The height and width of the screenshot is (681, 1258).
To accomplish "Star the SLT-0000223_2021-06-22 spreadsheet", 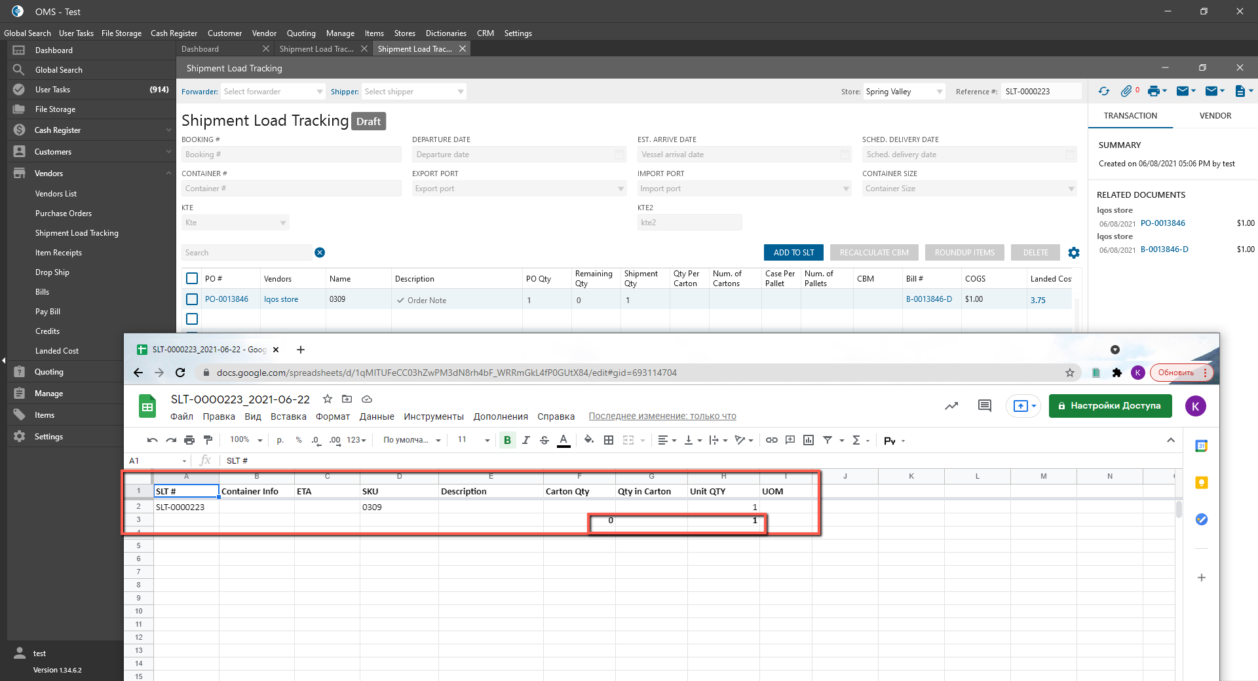I will click(328, 399).
